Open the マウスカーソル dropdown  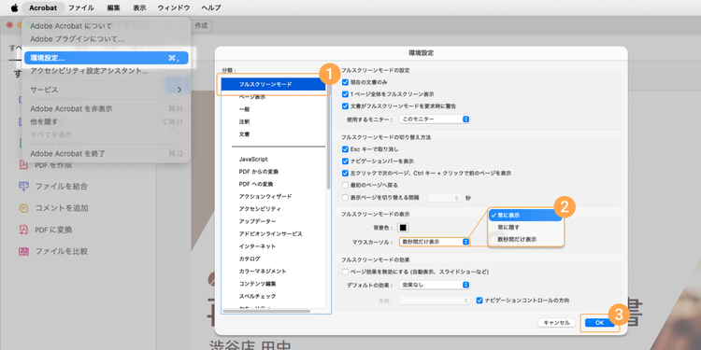tap(435, 242)
